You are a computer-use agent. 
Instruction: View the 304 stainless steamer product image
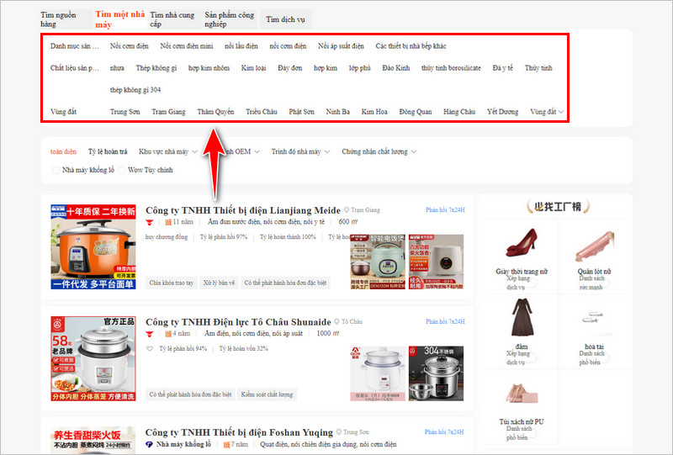(x=436, y=373)
